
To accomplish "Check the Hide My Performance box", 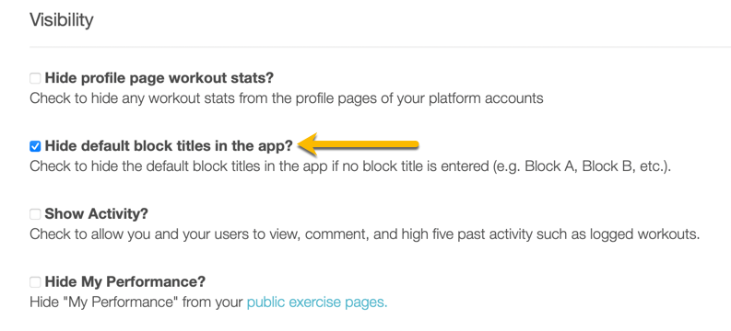I will (35, 282).
